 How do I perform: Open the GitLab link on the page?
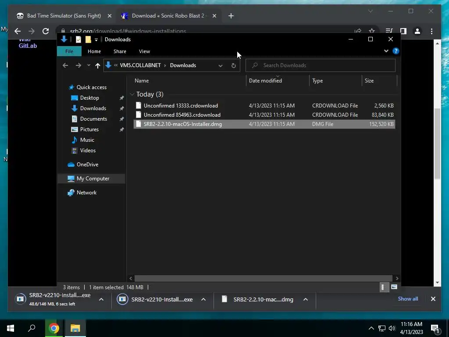point(28,46)
